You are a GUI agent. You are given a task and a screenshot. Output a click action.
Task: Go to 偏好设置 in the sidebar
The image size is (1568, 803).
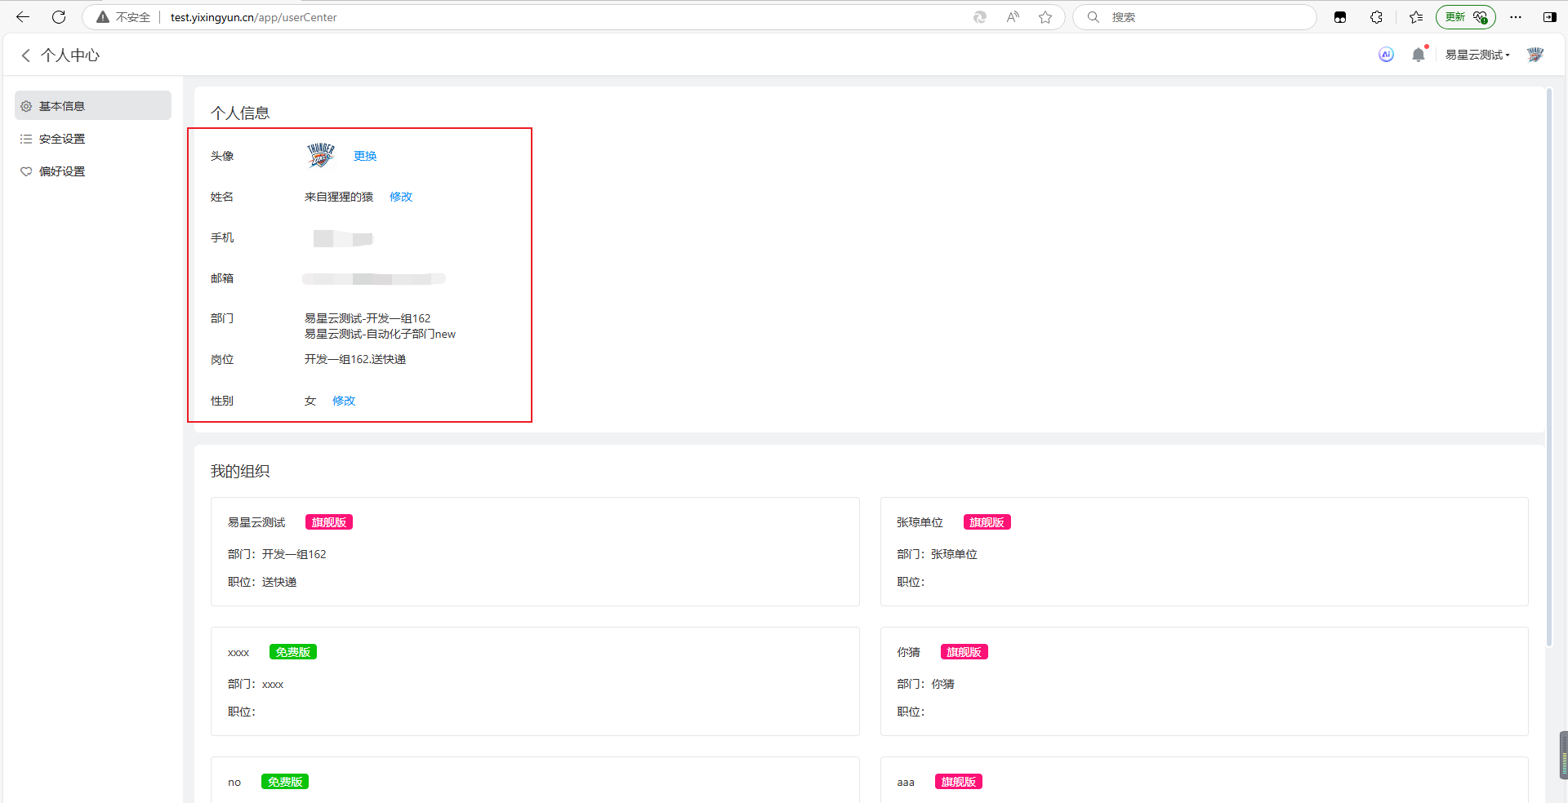pos(62,171)
